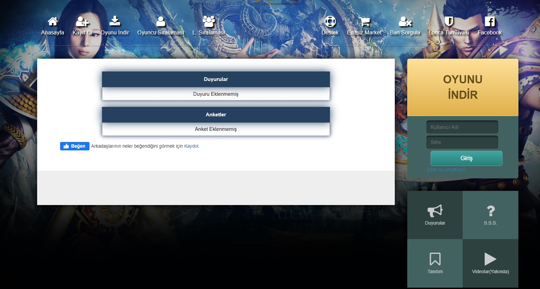This screenshot has width=540, height=289.
Task: Click the Tanıtım tile label
Action: (435, 271)
